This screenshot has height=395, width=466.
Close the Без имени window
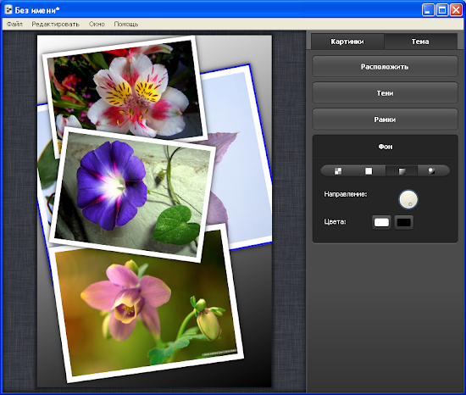456,10
